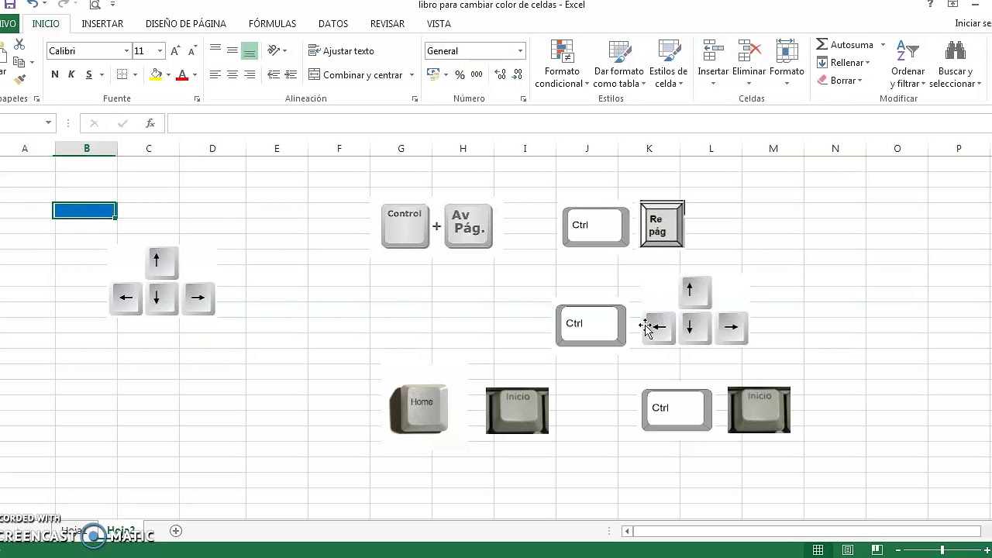Open Fuente dialog launcher
992x558 pixels.
pos(197,99)
